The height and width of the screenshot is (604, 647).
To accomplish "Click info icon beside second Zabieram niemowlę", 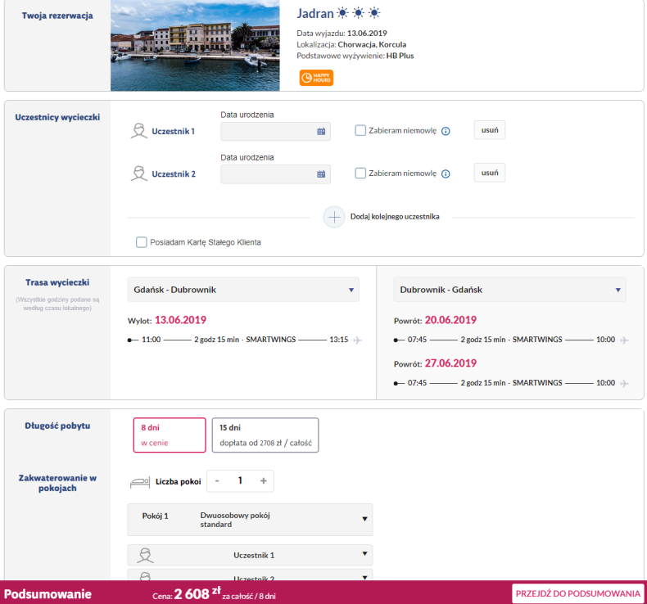I will point(446,174).
